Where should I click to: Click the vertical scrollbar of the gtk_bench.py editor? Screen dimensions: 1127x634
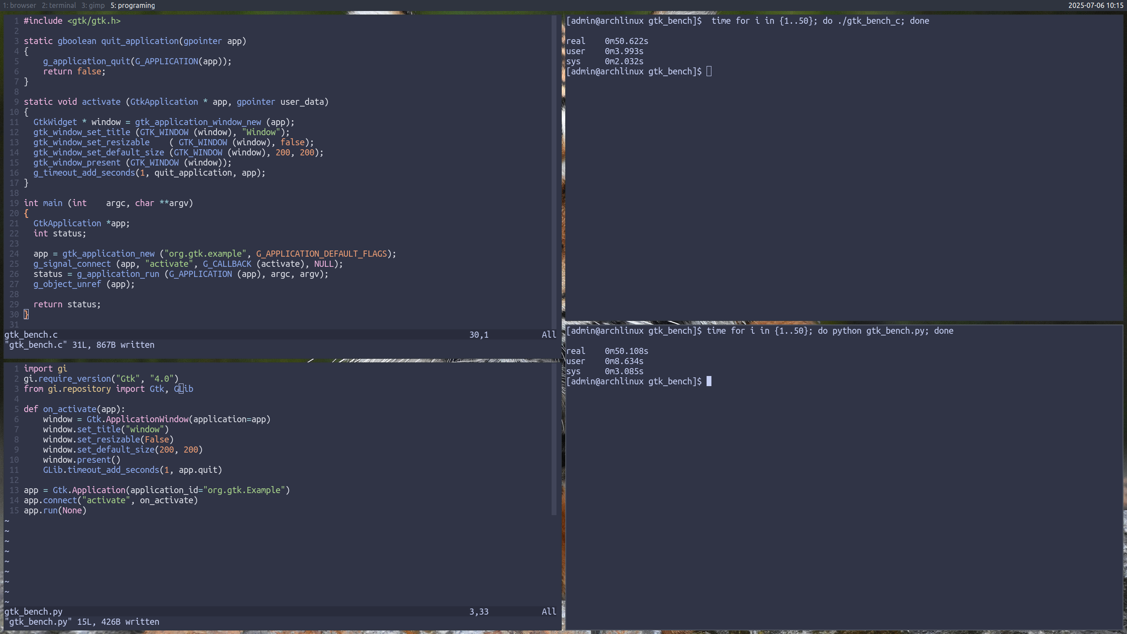554,439
